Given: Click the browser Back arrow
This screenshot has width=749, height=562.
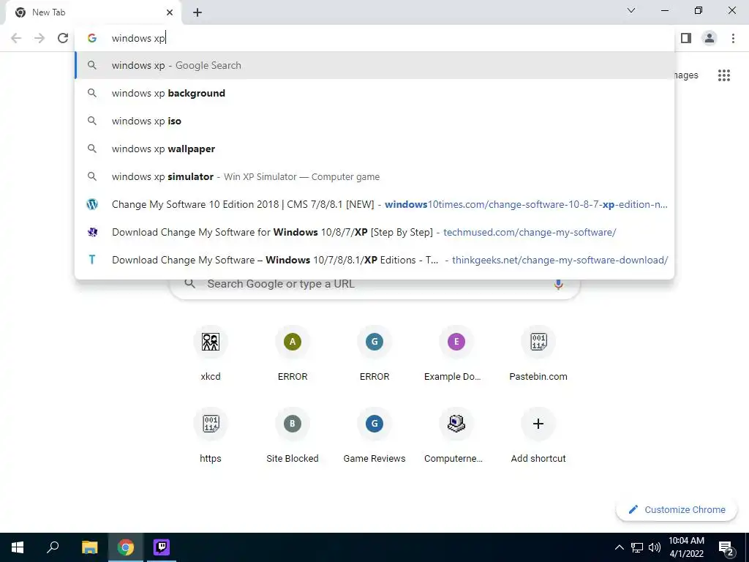Looking at the screenshot, I should coord(16,38).
